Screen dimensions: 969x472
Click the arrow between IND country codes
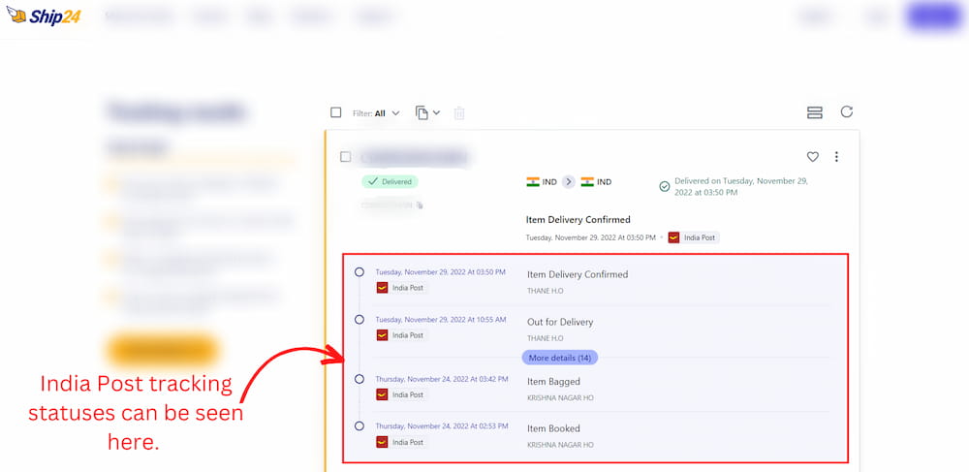point(569,181)
